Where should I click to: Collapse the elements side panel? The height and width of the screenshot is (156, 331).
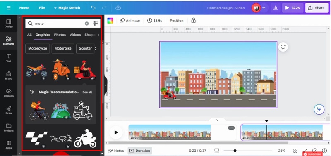pos(106,85)
